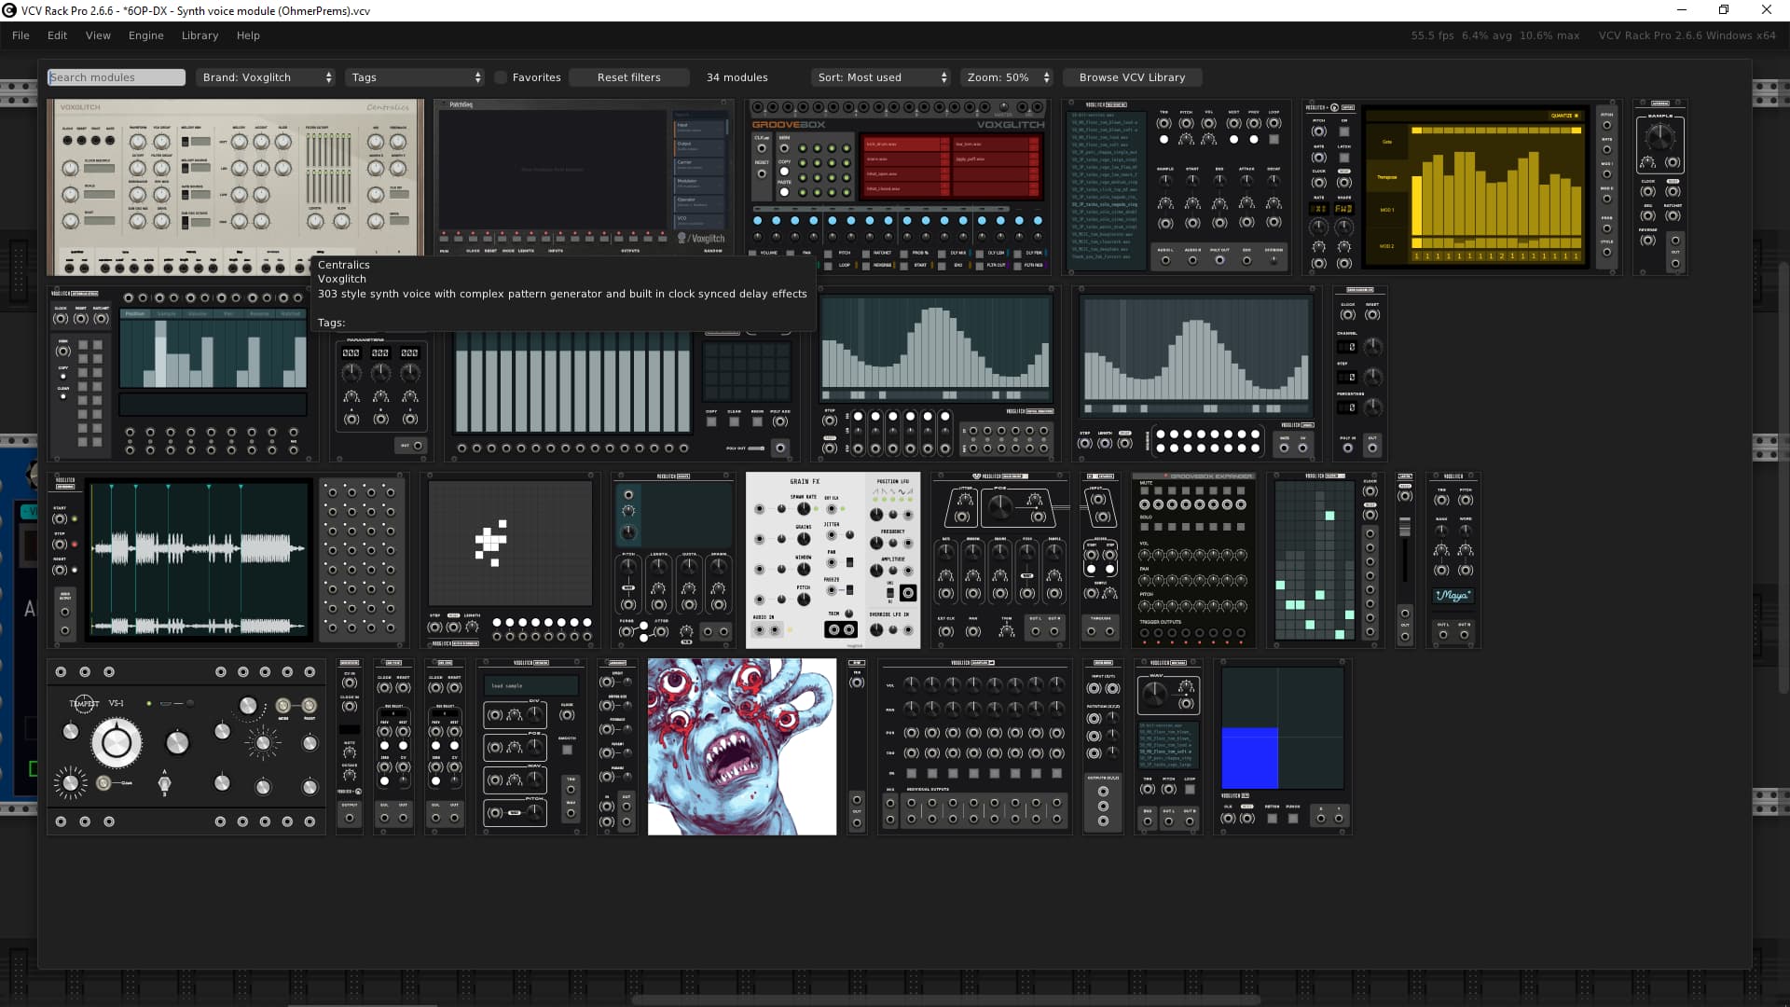Image resolution: width=1790 pixels, height=1007 pixels.
Task: Focus the Search modules field
Action: 116,77
